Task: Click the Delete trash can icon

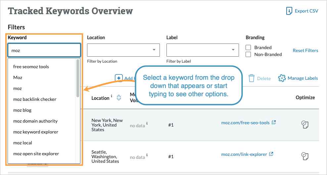Action: click(x=252, y=78)
